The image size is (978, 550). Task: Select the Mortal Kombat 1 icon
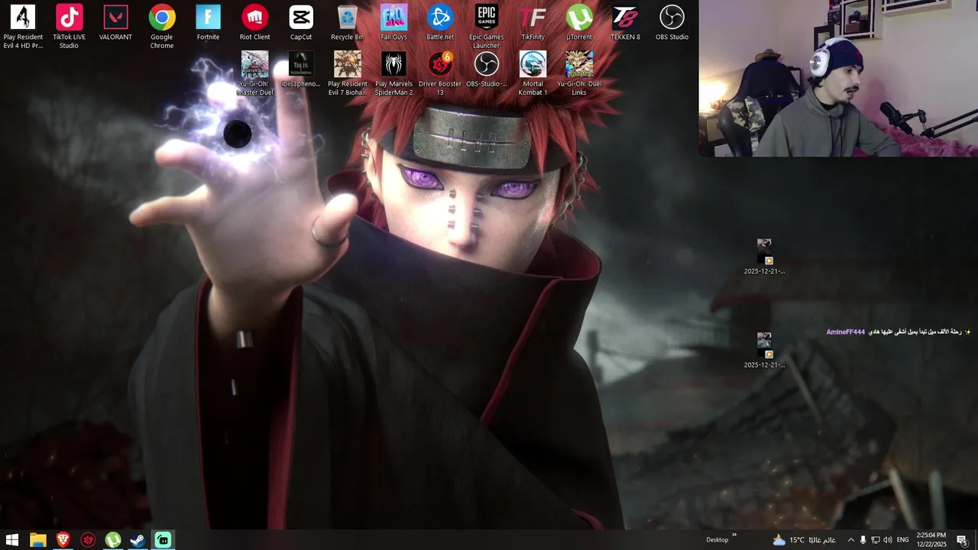533,74
